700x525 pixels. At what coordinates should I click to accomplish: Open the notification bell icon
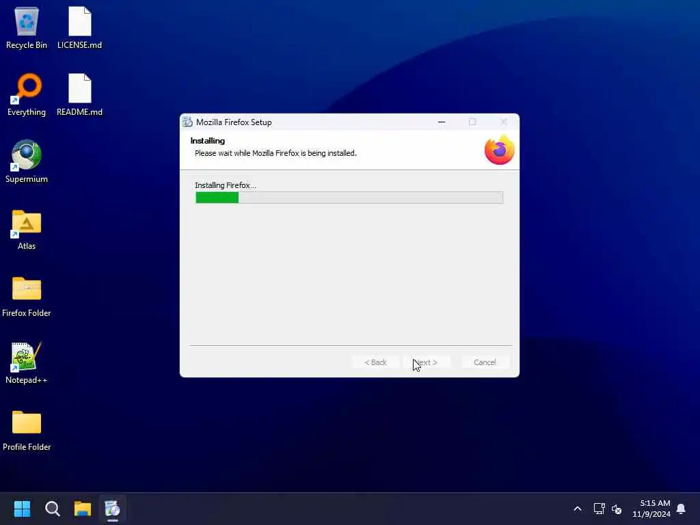[x=681, y=509]
